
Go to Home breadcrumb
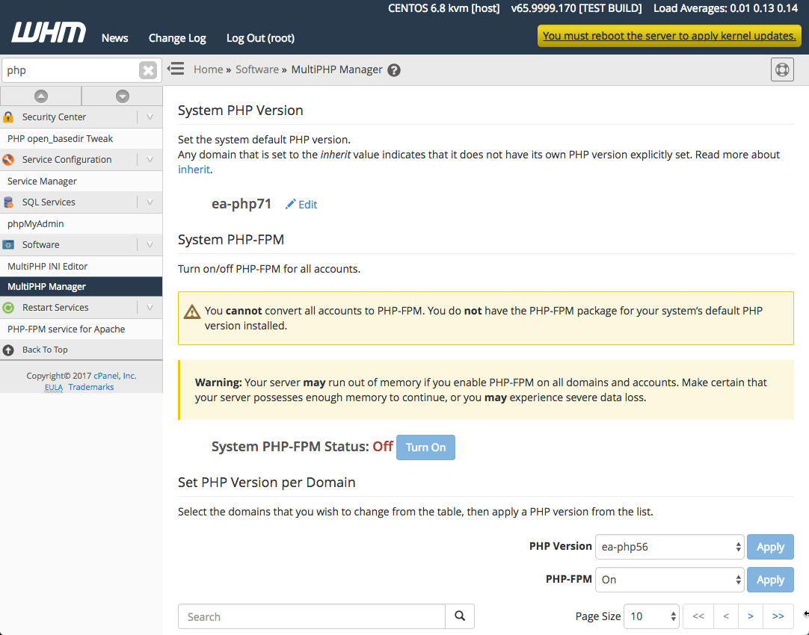click(x=209, y=69)
